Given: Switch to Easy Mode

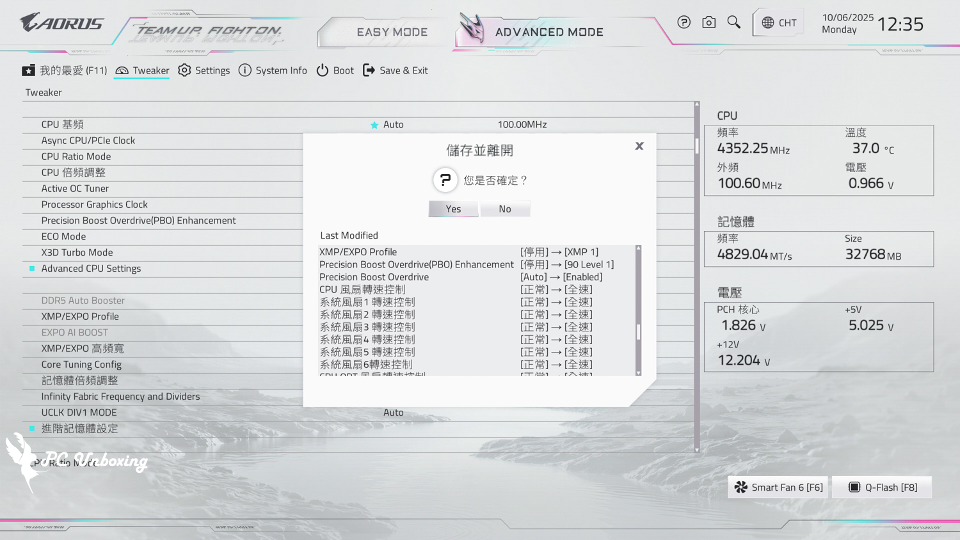Looking at the screenshot, I should pos(392,32).
